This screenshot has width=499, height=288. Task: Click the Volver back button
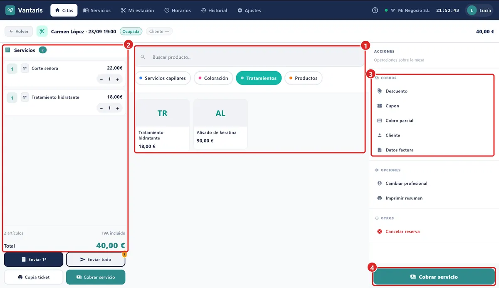[19, 31]
